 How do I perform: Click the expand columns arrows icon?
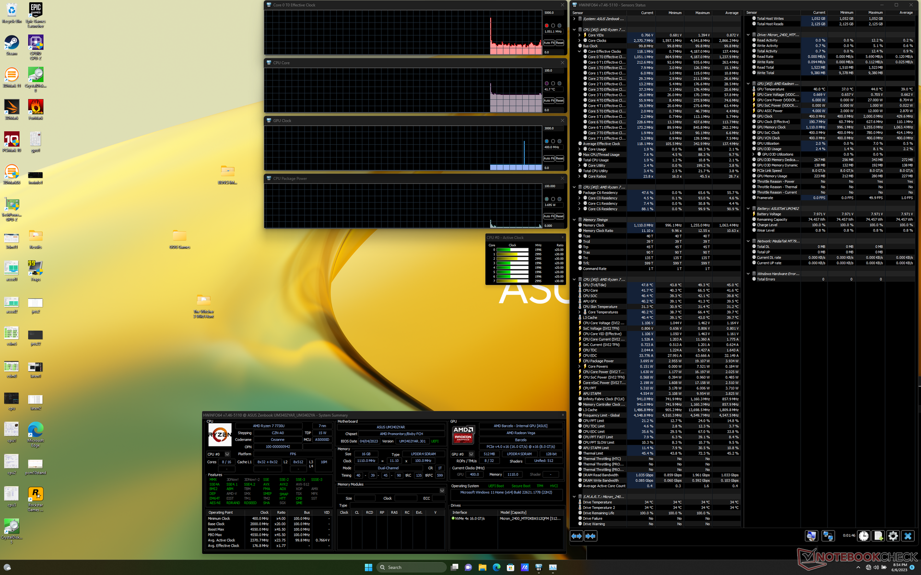(x=576, y=536)
